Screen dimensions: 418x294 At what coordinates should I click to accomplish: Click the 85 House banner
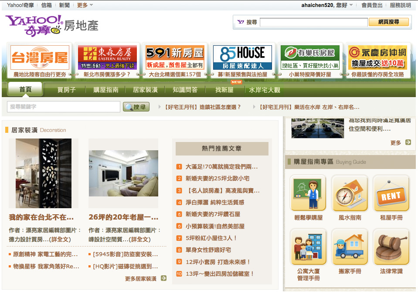[x=243, y=57]
